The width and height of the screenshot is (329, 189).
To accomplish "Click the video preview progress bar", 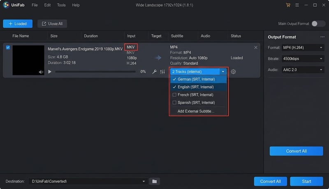I will coord(95,72).
